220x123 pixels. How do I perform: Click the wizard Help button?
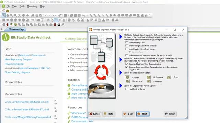[x=109, y=114]
